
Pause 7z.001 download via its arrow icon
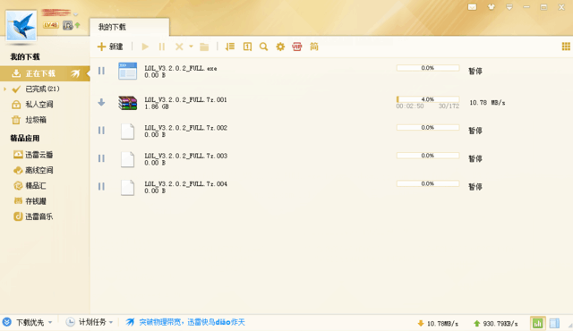point(101,103)
